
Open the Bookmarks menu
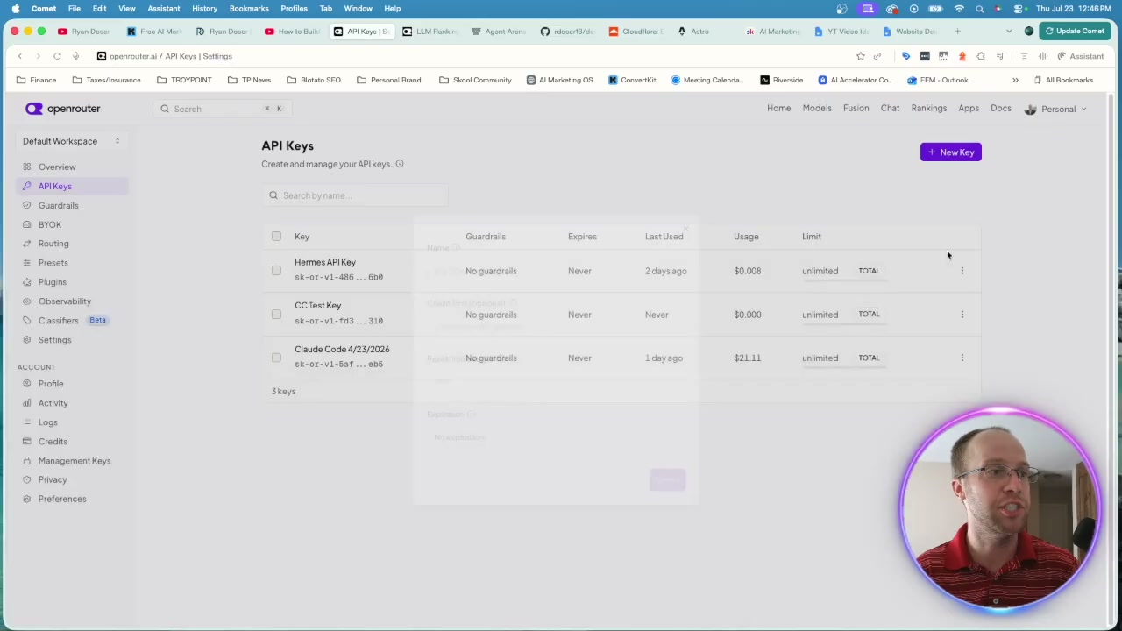pos(249,9)
